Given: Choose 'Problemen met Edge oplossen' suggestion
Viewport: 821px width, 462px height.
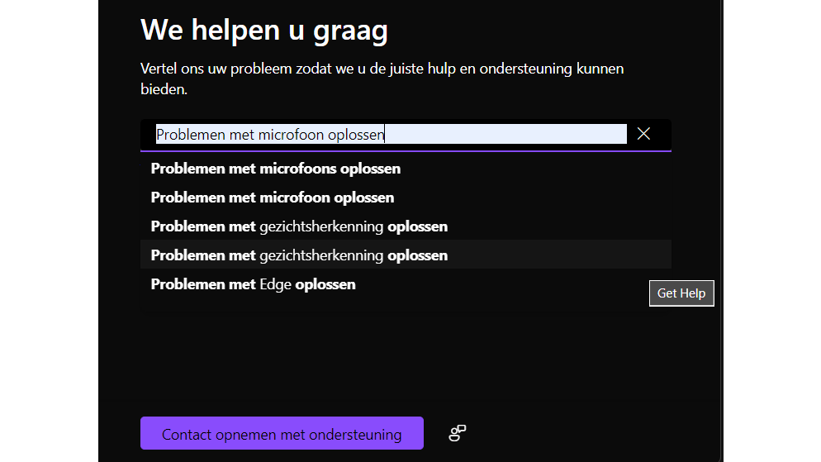Looking at the screenshot, I should pyautogui.click(x=253, y=284).
